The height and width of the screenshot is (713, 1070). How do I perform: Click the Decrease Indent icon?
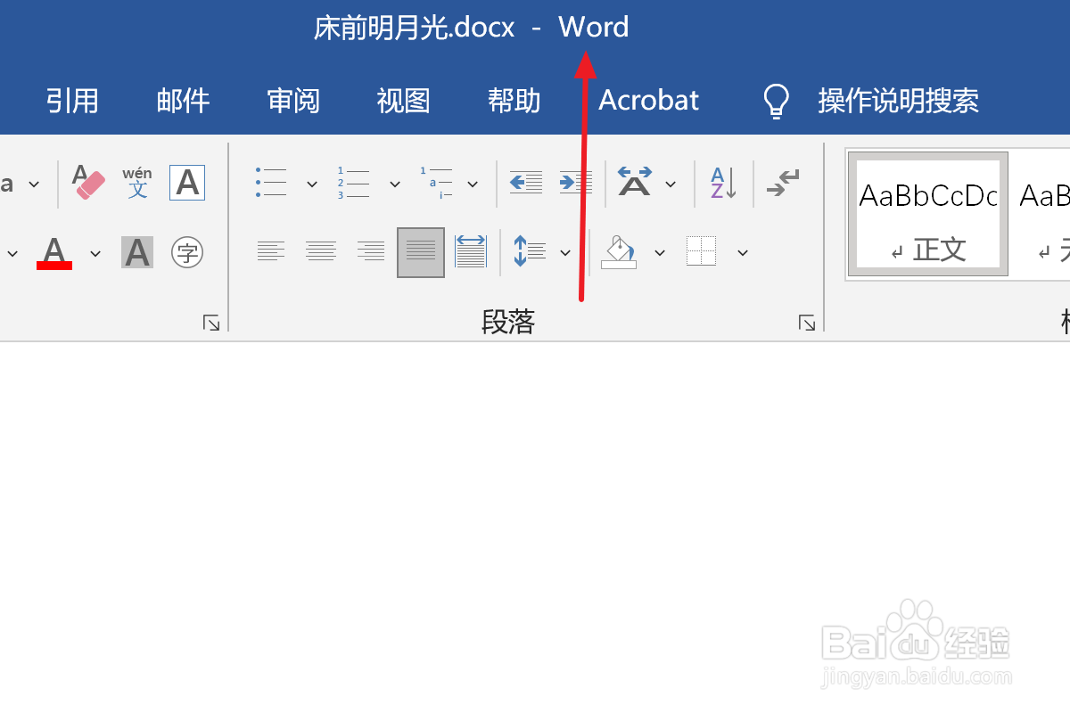526,183
